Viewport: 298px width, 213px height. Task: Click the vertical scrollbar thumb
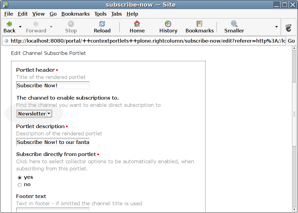[294, 114]
